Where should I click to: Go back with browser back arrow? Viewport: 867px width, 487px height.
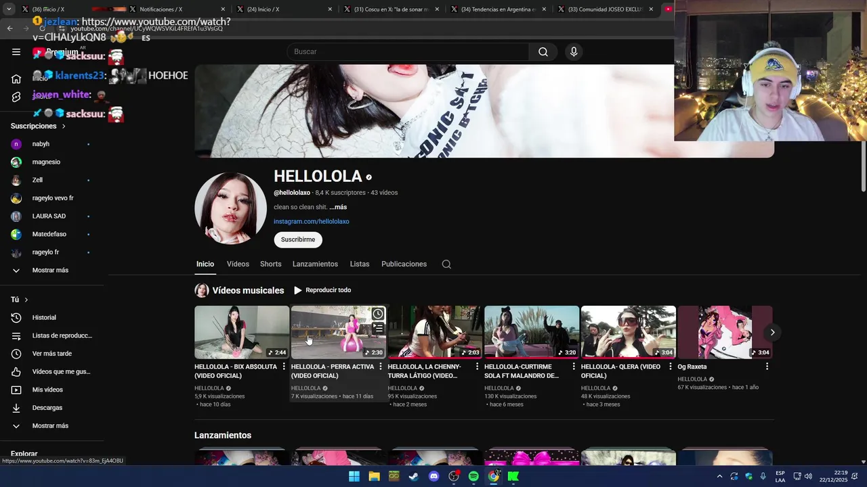pos(9,28)
